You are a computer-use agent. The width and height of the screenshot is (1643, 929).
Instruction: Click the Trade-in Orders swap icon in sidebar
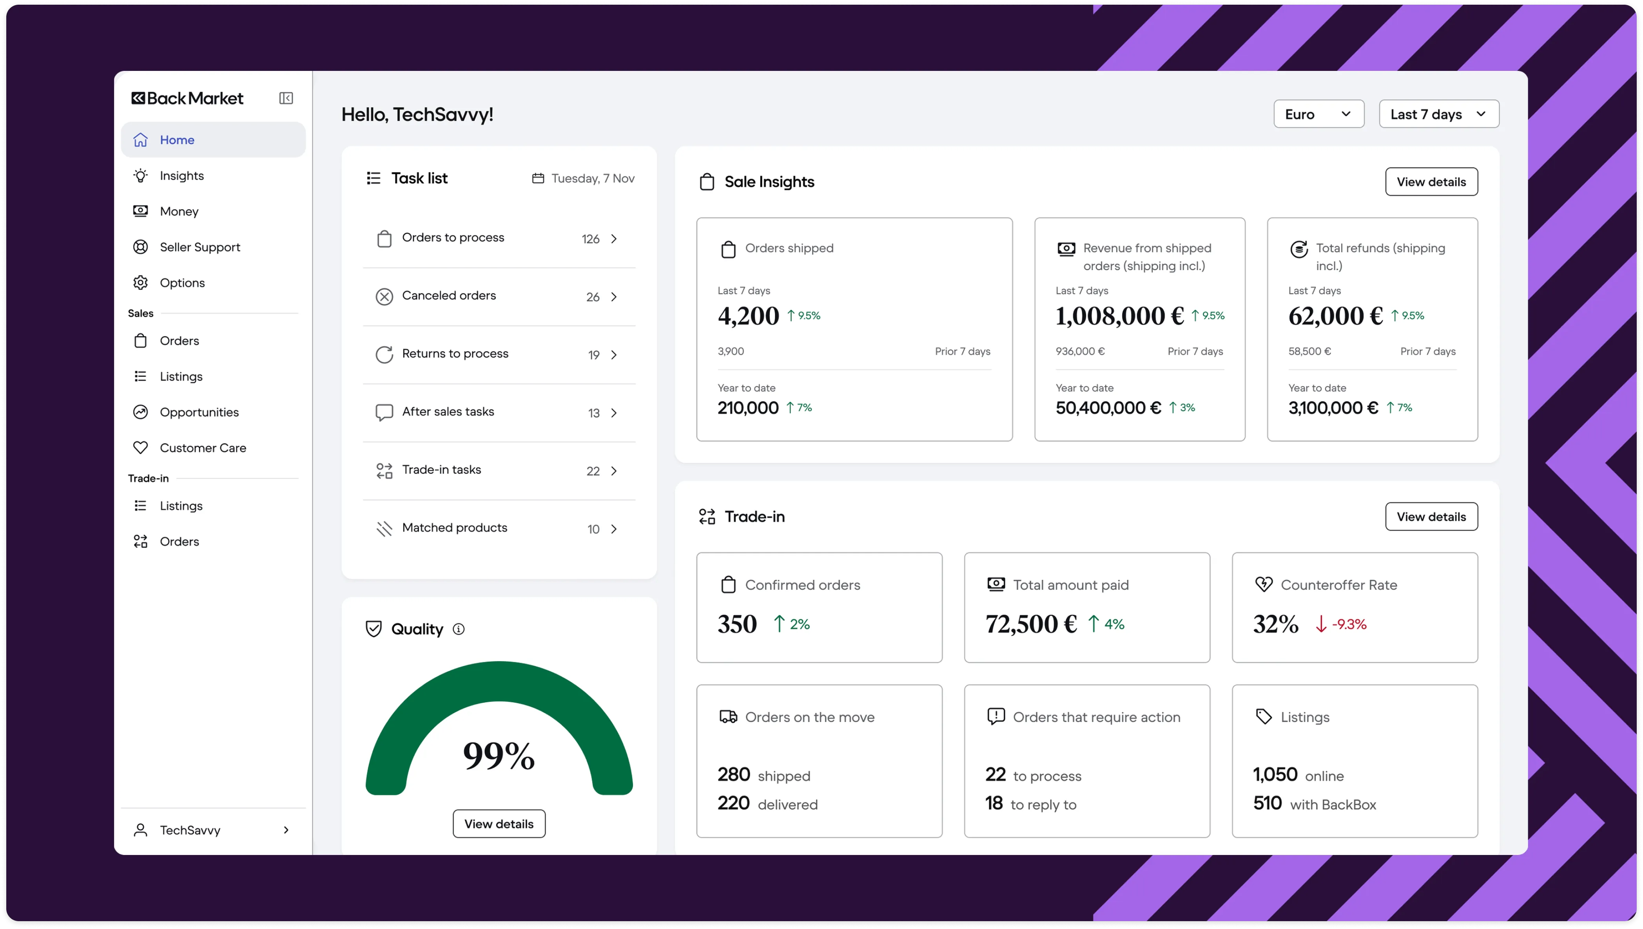(x=140, y=542)
